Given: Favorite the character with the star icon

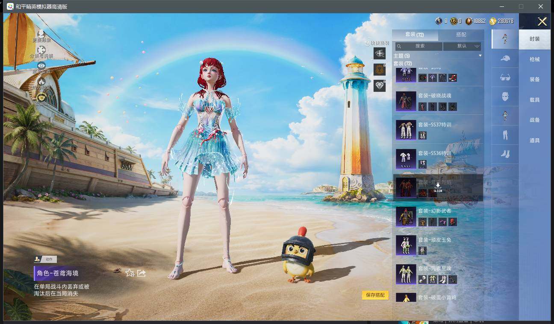Looking at the screenshot, I should (x=130, y=273).
